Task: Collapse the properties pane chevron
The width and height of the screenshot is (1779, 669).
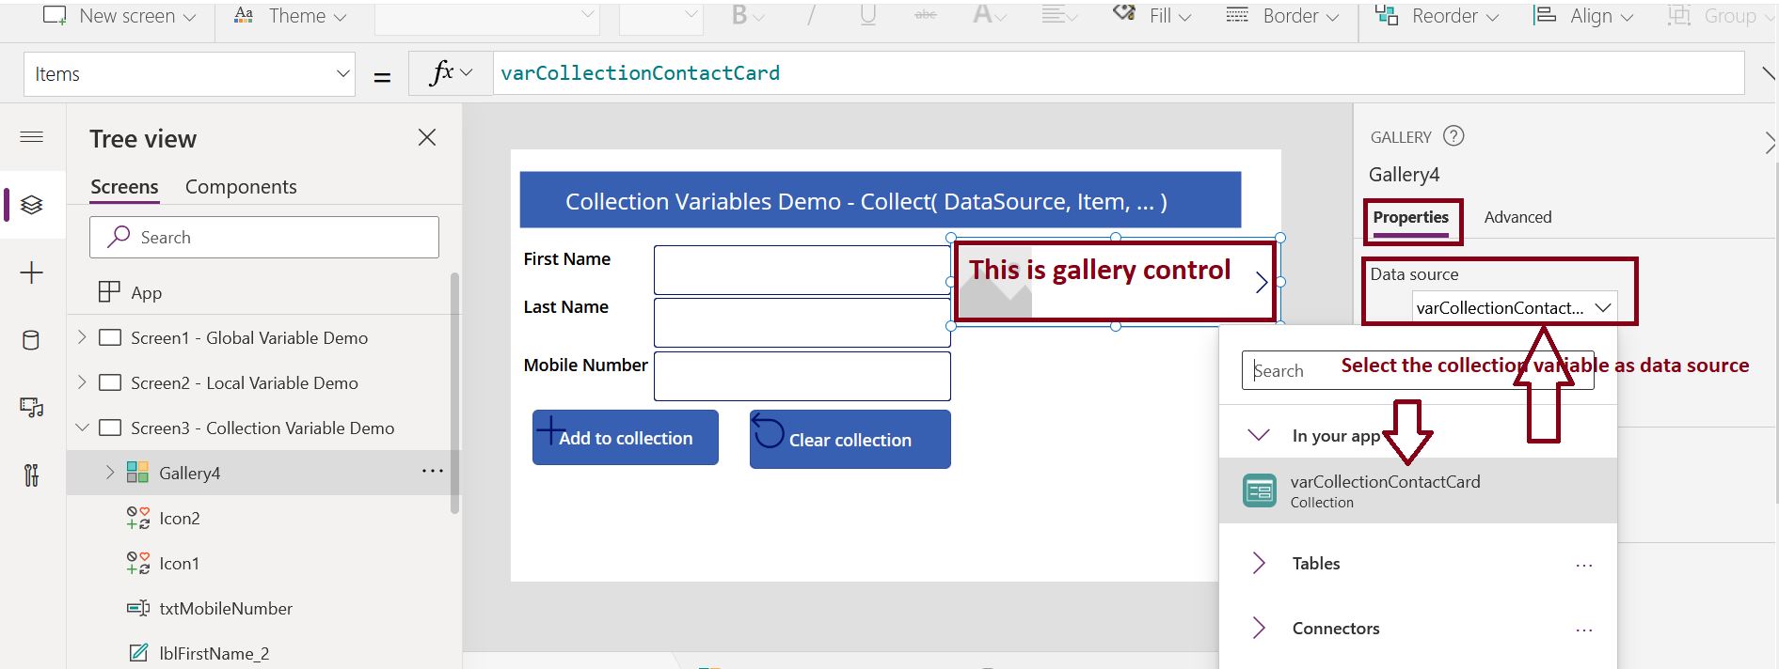Action: pos(1770,143)
